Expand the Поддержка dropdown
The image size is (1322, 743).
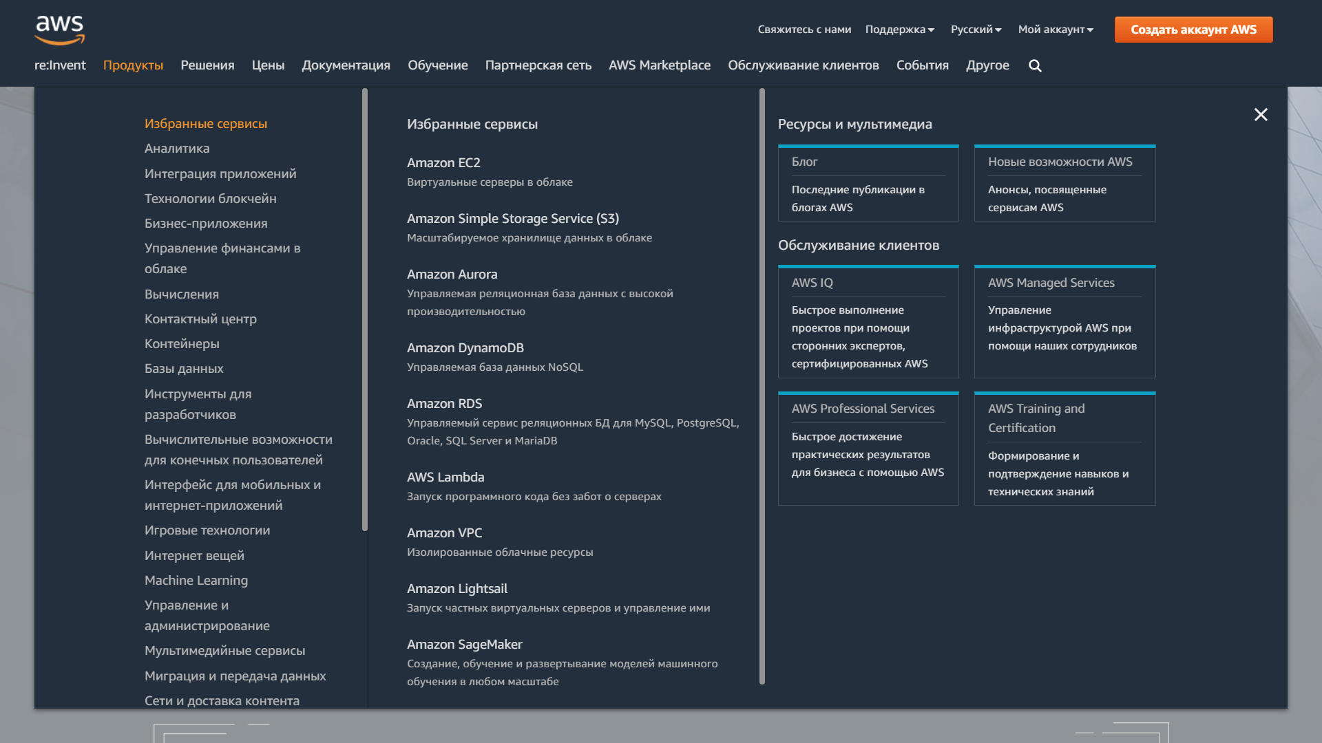coord(900,30)
